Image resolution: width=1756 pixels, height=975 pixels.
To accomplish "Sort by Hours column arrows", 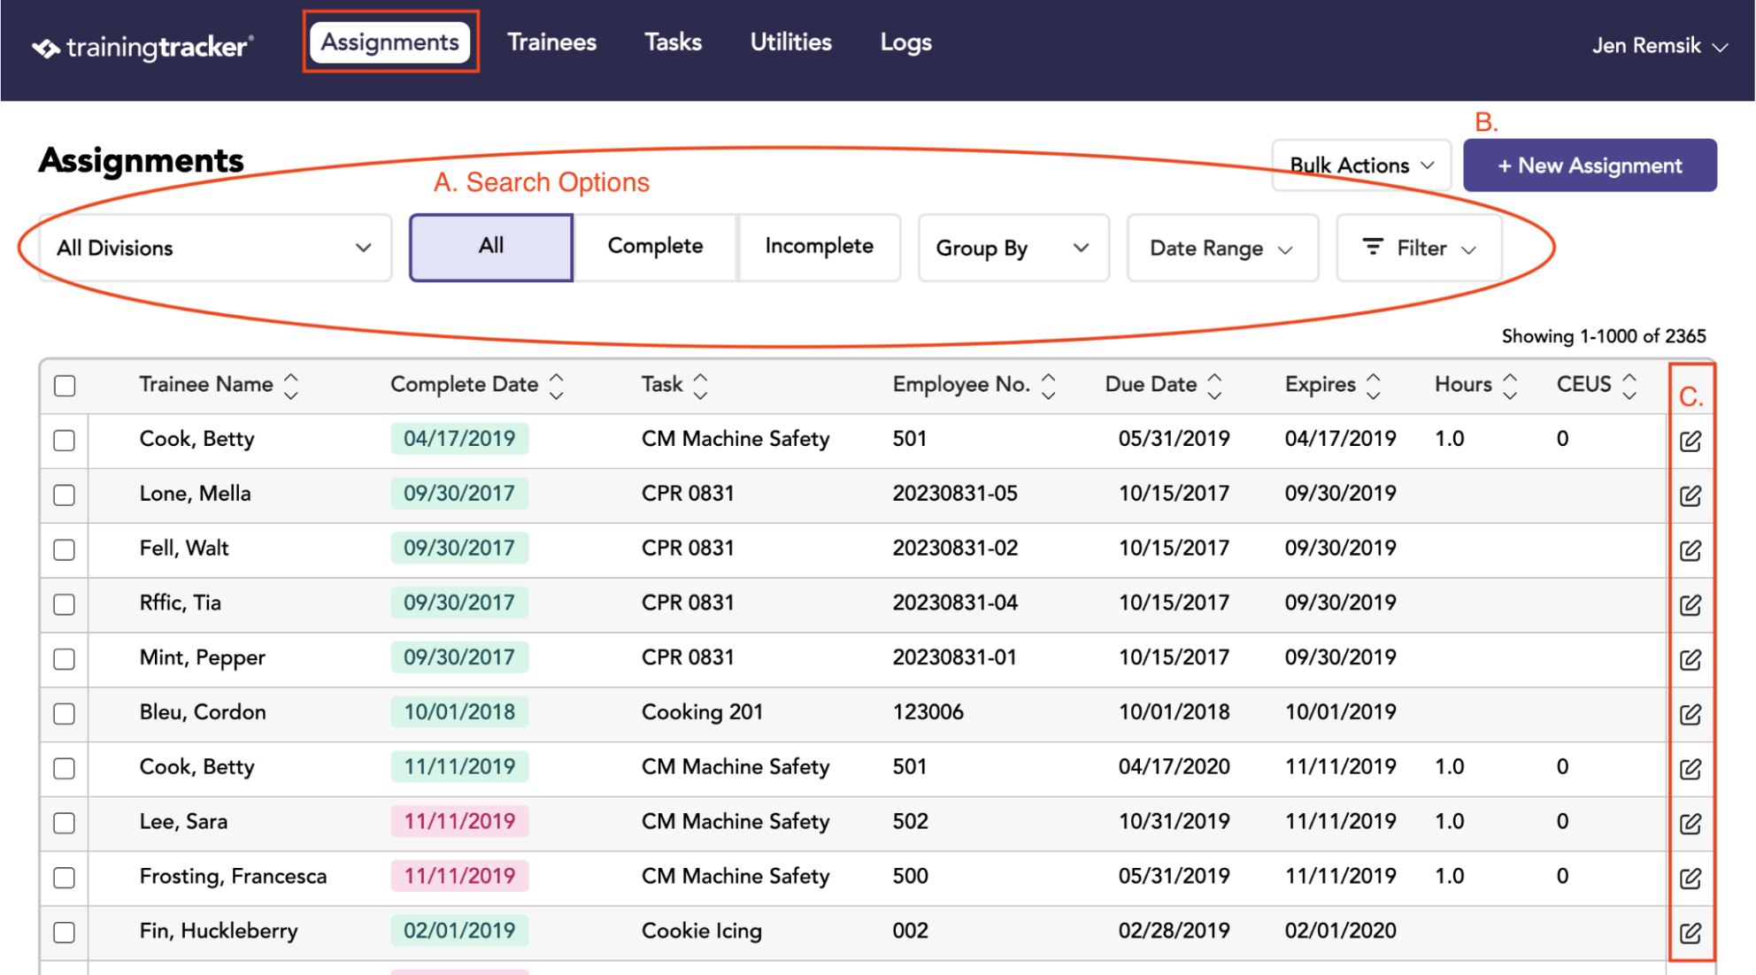I will pyautogui.click(x=1510, y=385).
